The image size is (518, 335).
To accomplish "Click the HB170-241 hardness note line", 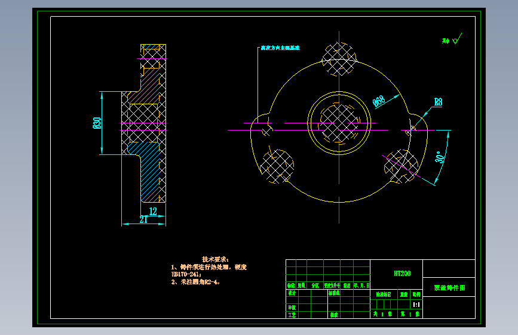I will coord(186,274).
